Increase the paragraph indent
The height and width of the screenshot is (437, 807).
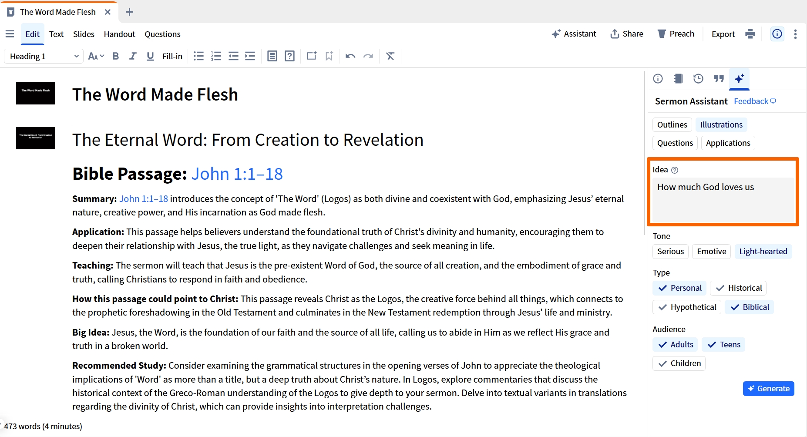click(250, 56)
